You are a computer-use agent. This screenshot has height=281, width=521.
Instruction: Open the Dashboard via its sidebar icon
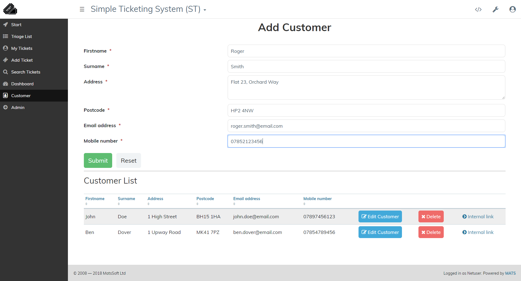[x=5, y=84]
